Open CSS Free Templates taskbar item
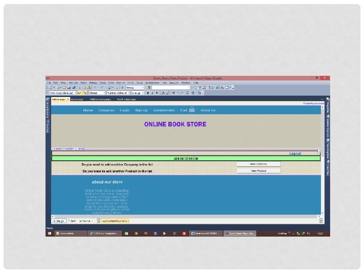 click(105, 234)
